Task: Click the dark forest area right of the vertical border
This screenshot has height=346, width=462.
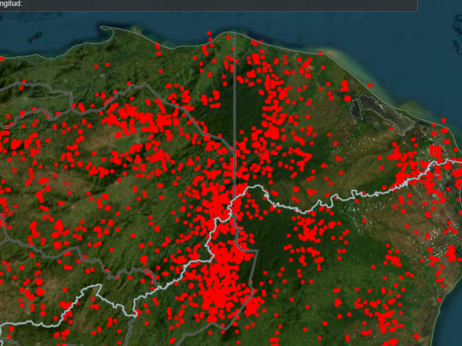Action: pyautogui.click(x=250, y=104)
